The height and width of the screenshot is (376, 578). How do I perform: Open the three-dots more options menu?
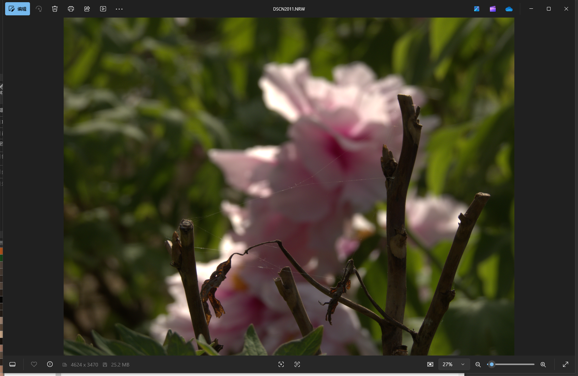[x=119, y=9]
